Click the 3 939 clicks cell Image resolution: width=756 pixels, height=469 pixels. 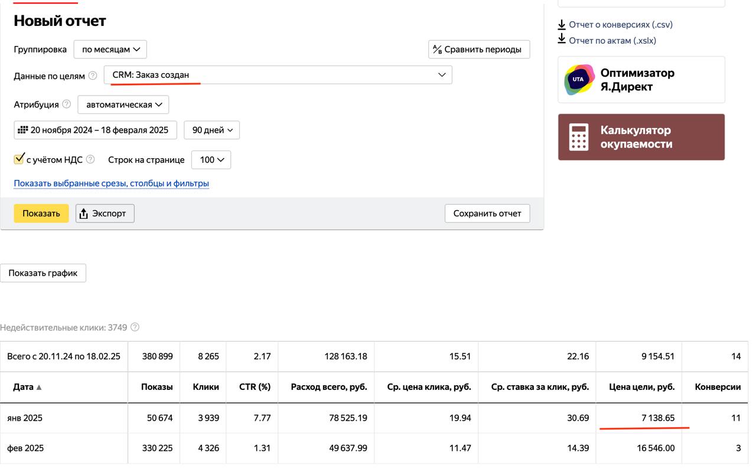coord(207,418)
